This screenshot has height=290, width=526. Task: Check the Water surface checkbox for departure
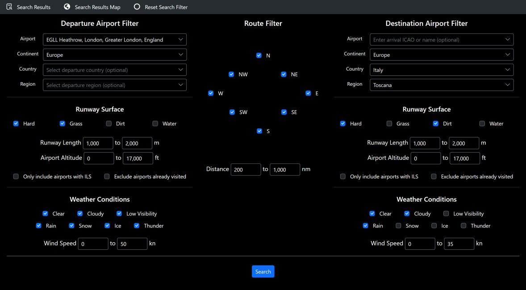pyautogui.click(x=155, y=123)
